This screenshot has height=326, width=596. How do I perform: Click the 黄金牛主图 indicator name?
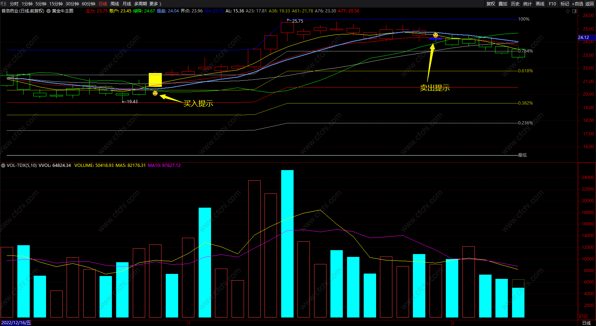(63, 11)
